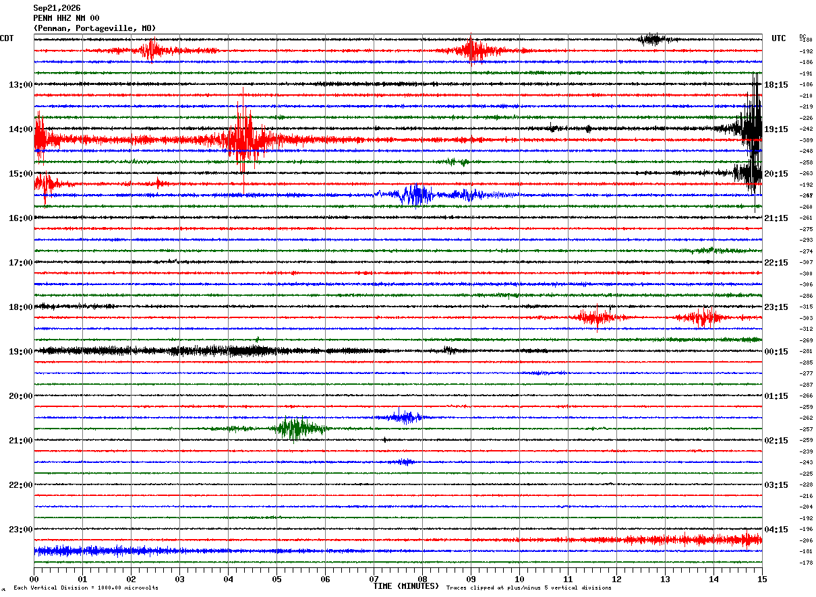The height and width of the screenshot is (597, 816).
Task: Click the UTC timezone label
Action: click(779, 38)
